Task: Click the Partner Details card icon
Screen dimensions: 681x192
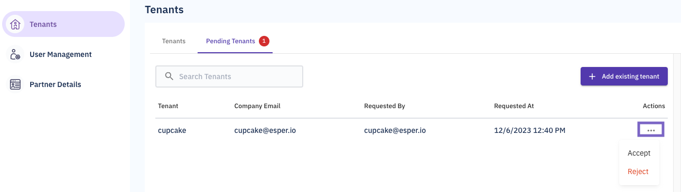Action: 15,84
